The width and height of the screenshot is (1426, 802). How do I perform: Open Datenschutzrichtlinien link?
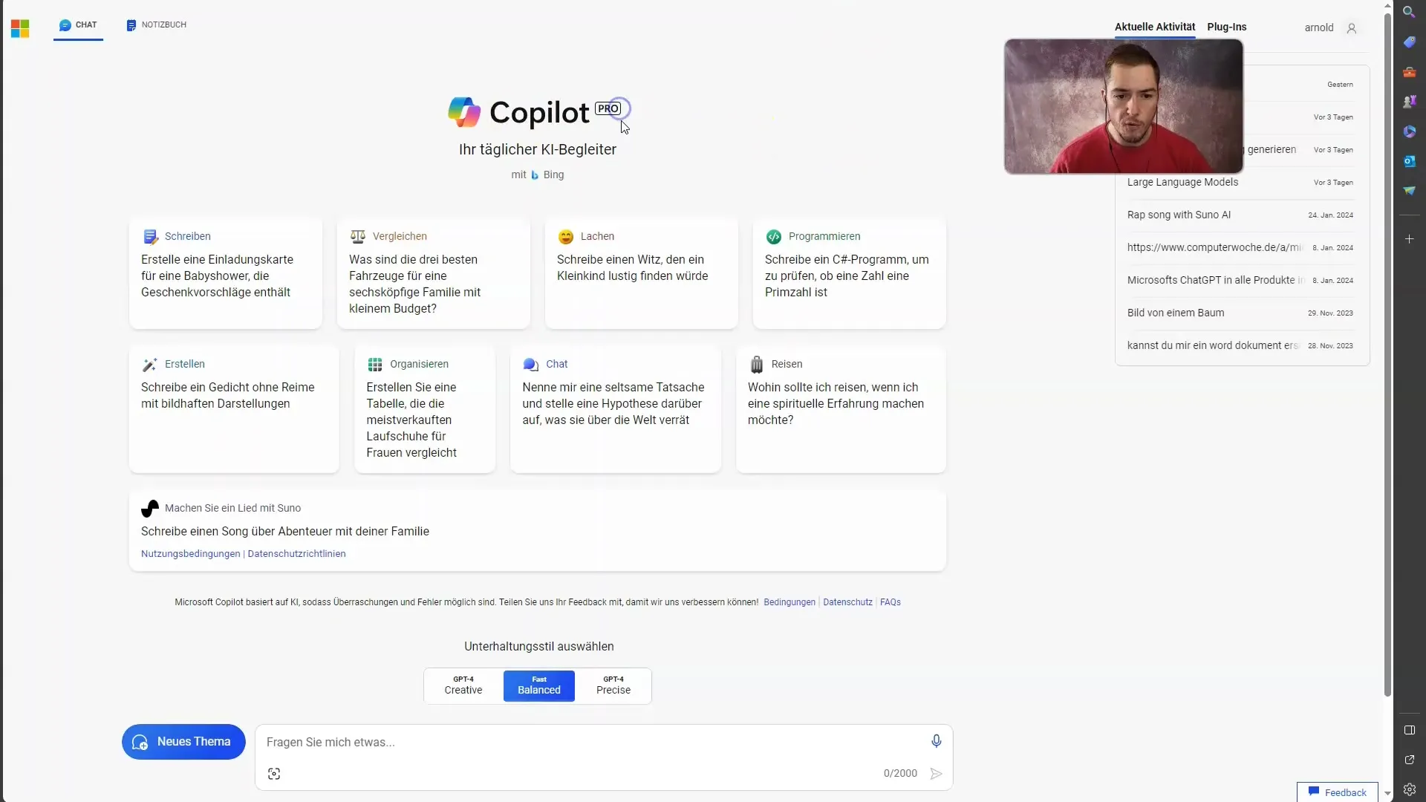click(296, 553)
